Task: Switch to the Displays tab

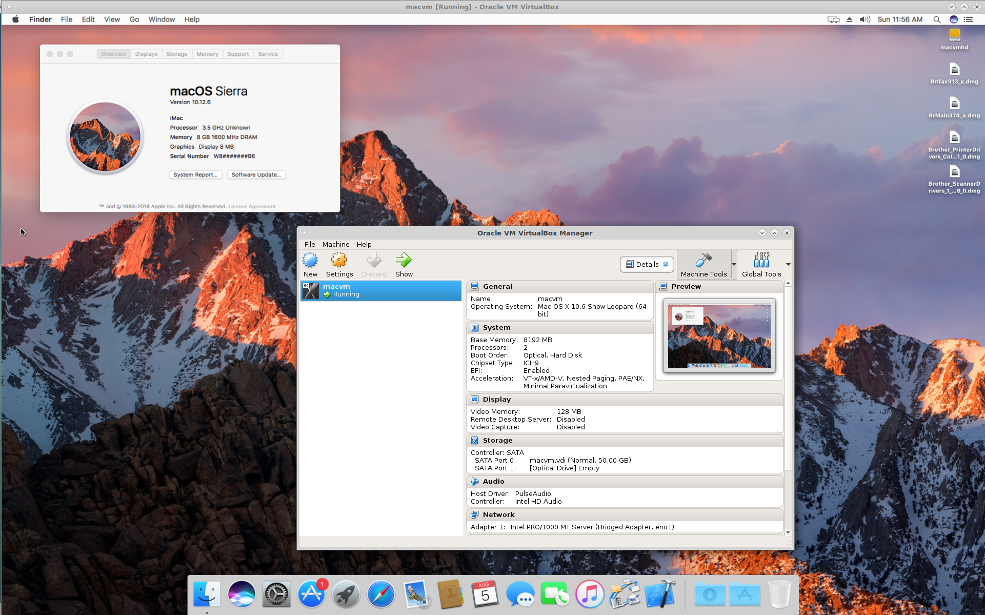Action: 146,54
